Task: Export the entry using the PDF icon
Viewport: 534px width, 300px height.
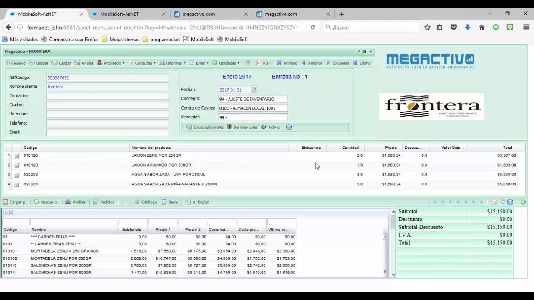Action: coord(263,63)
